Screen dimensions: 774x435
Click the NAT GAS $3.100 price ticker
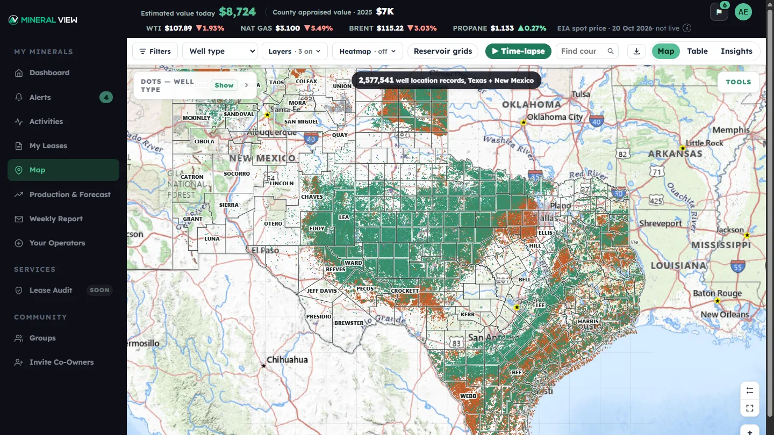pyautogui.click(x=286, y=28)
